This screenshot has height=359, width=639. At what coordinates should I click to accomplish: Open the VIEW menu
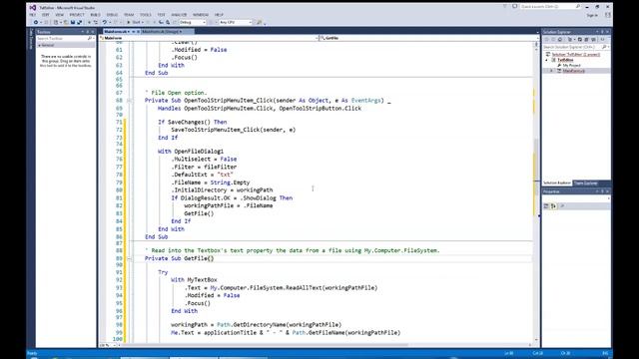coord(59,15)
